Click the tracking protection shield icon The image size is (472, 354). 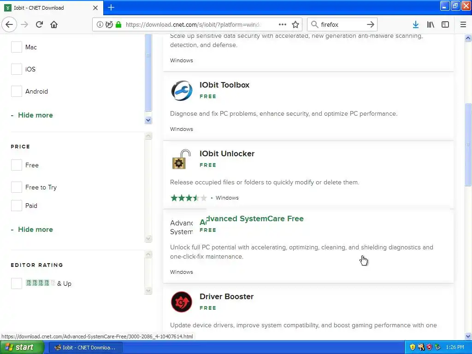[109, 24]
